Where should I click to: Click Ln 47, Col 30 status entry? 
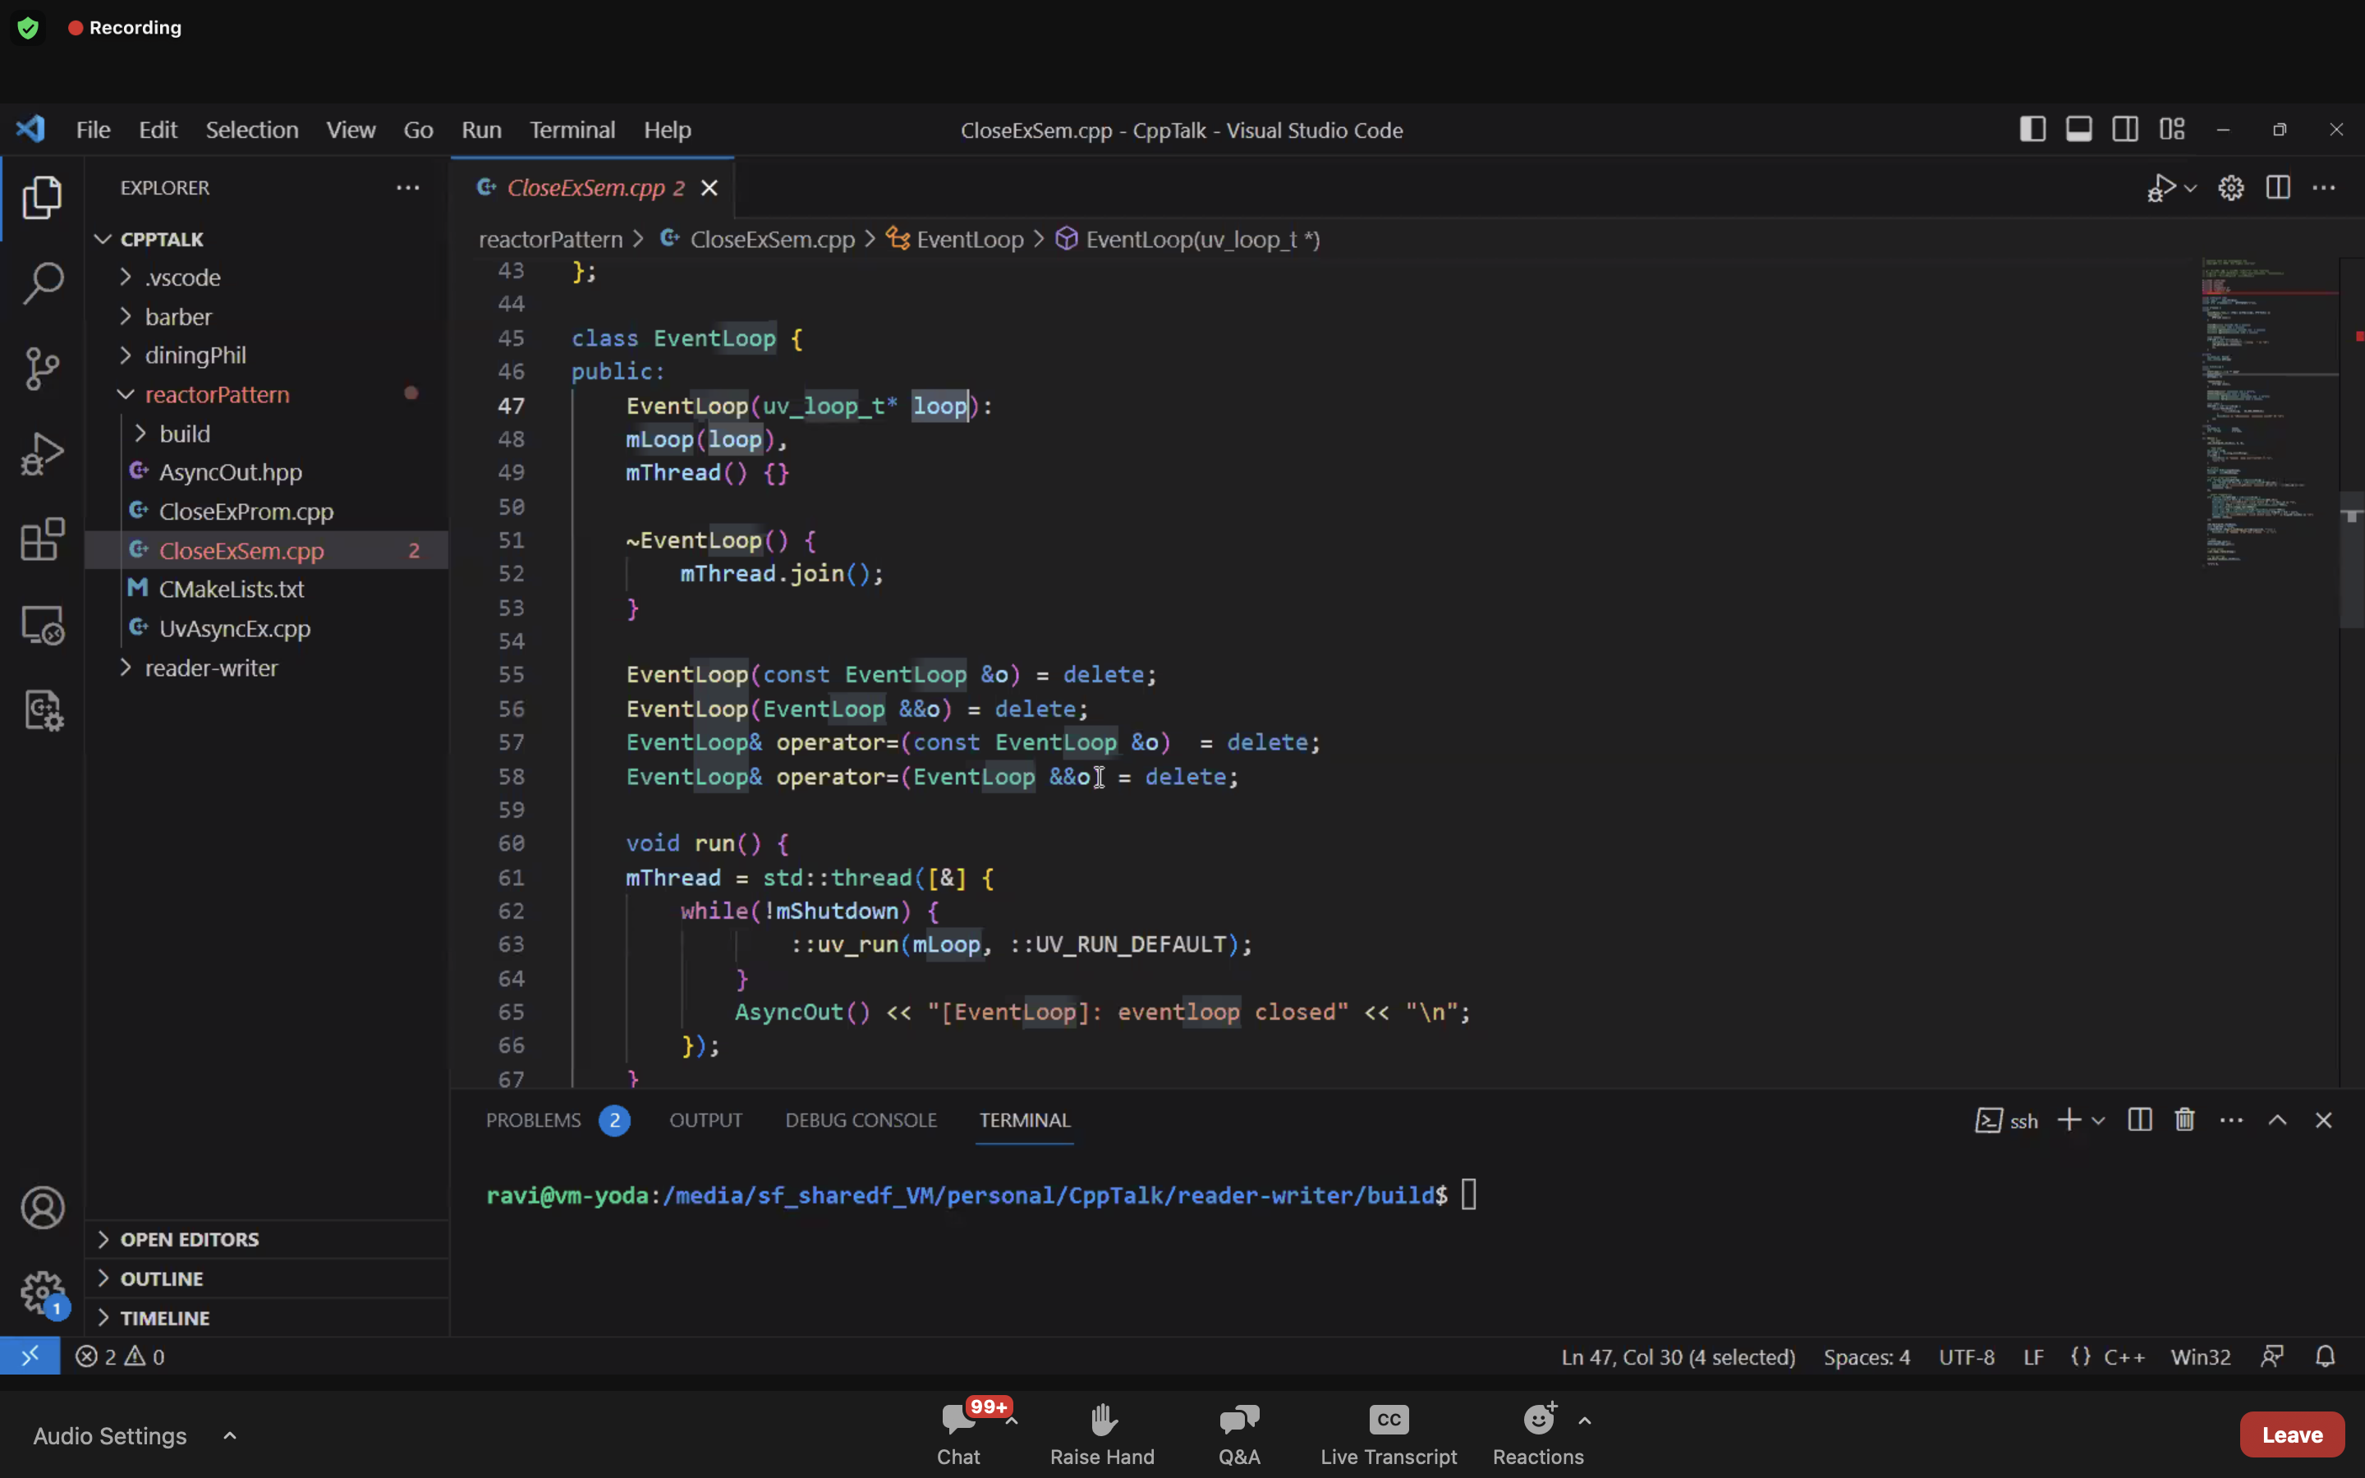(x=1678, y=1356)
